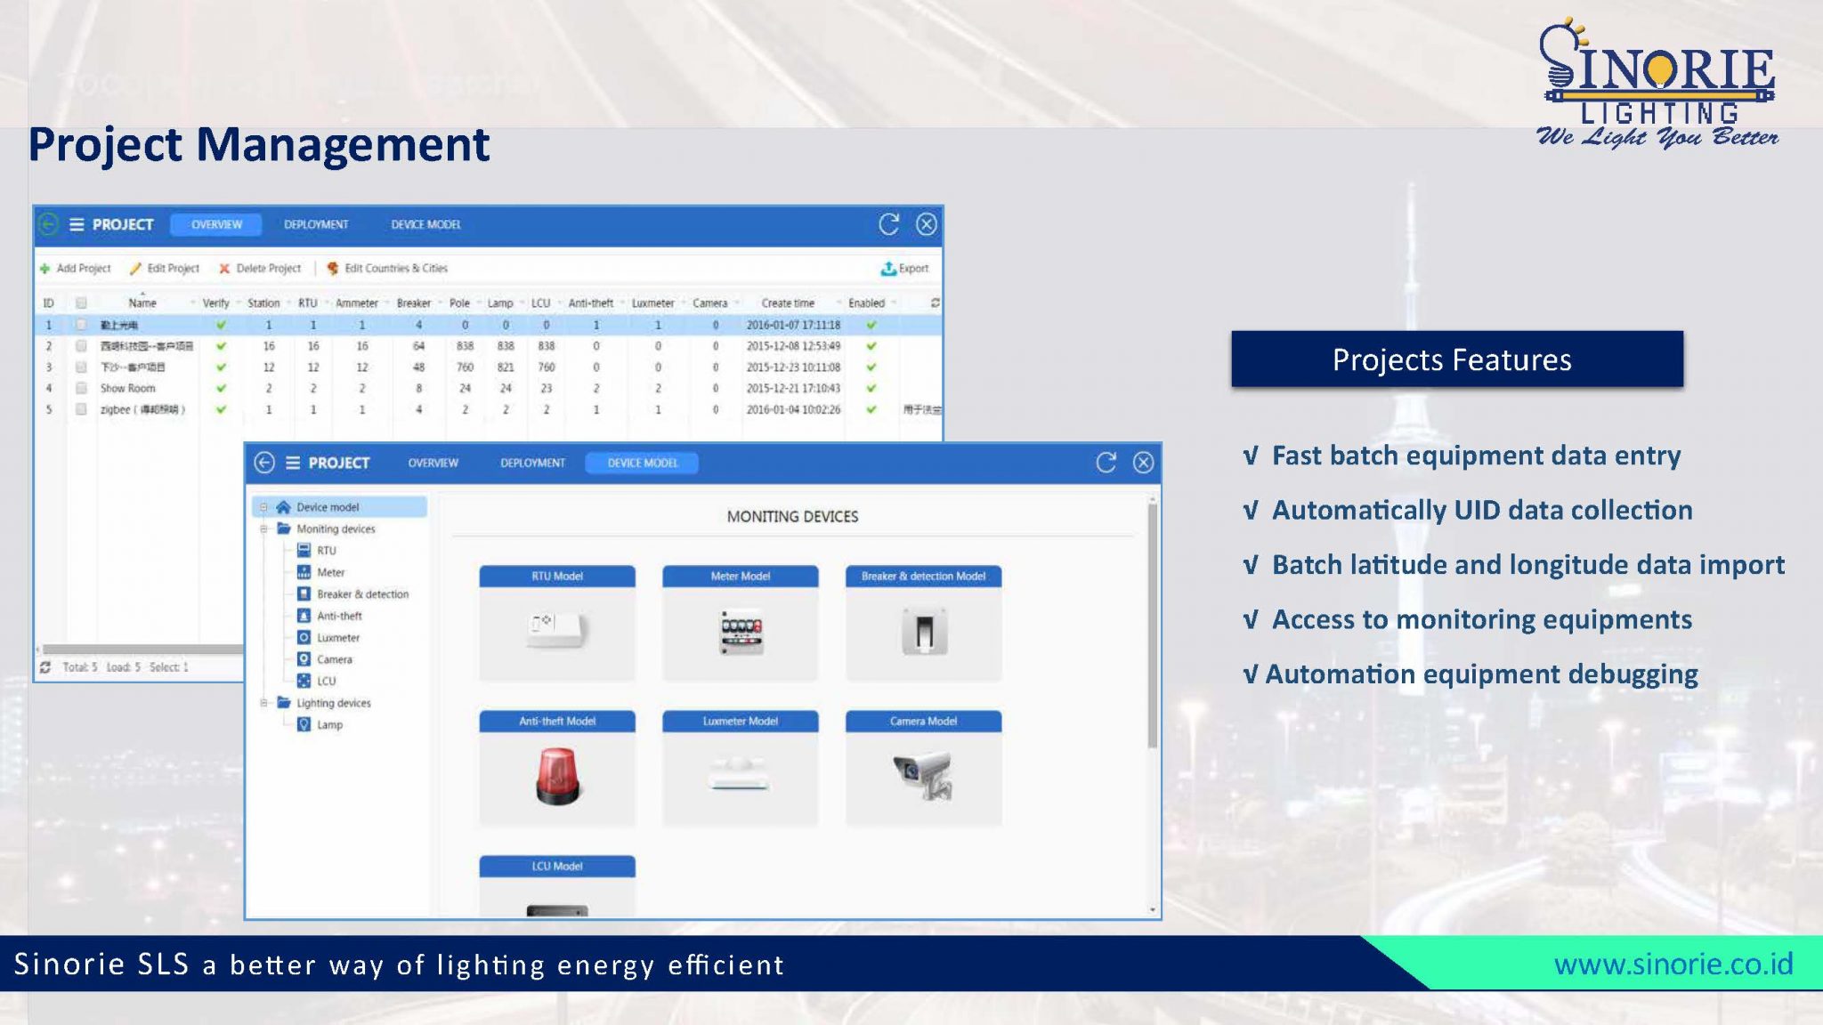Tick the checkbox for project row 2
Viewport: 1823px width, 1025px height.
(81, 346)
